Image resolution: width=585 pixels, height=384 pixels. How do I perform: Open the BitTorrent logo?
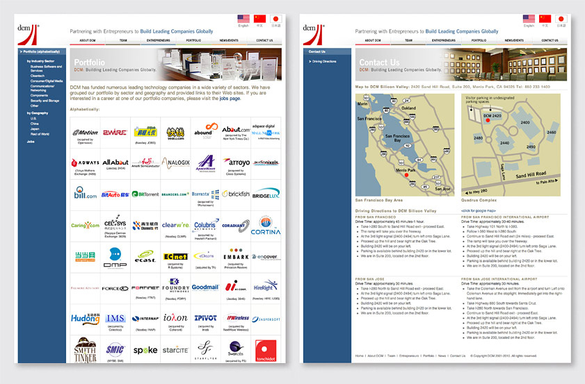point(145,194)
